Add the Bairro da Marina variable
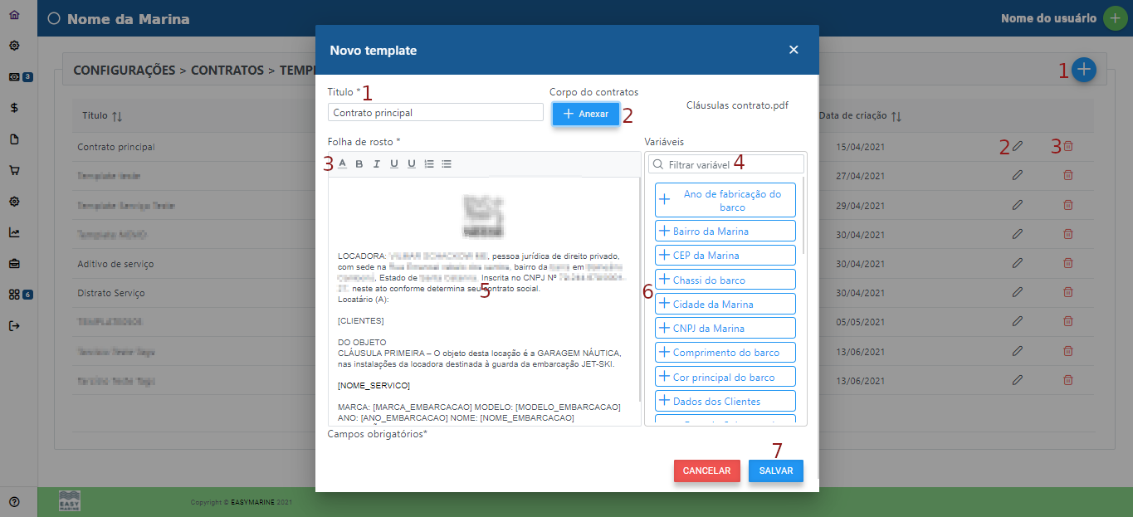Viewport: 1133px width, 517px height. coord(725,231)
